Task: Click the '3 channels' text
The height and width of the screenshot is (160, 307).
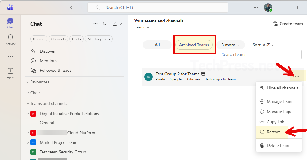Action: coord(193,79)
